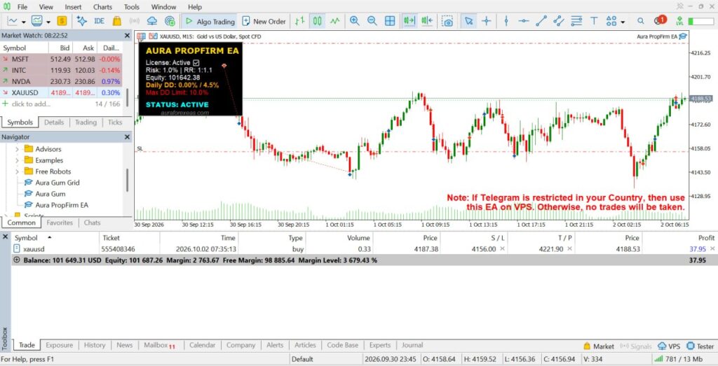Click the Navigator vertical scrollbar
The height and width of the screenshot is (366, 718).
pos(128,180)
